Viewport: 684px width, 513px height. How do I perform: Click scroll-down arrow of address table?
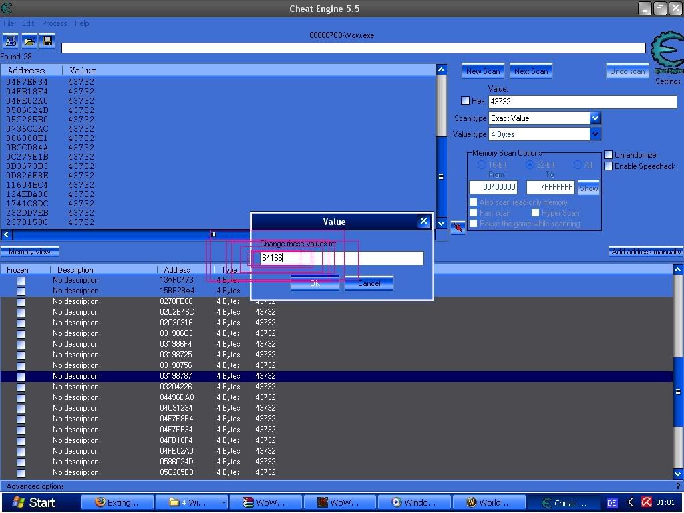pyautogui.click(x=677, y=474)
